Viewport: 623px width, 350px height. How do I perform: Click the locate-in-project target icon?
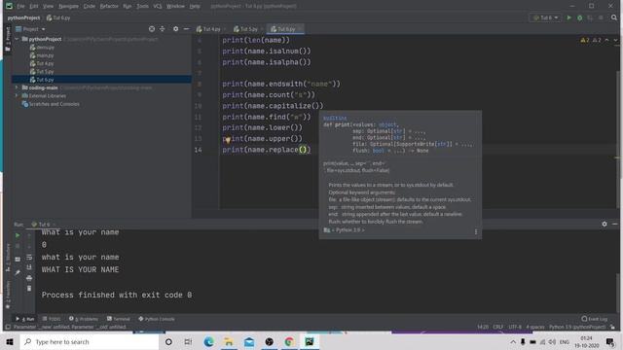coord(152,29)
